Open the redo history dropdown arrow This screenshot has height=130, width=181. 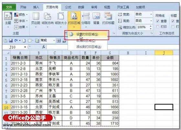(x=20, y=41)
